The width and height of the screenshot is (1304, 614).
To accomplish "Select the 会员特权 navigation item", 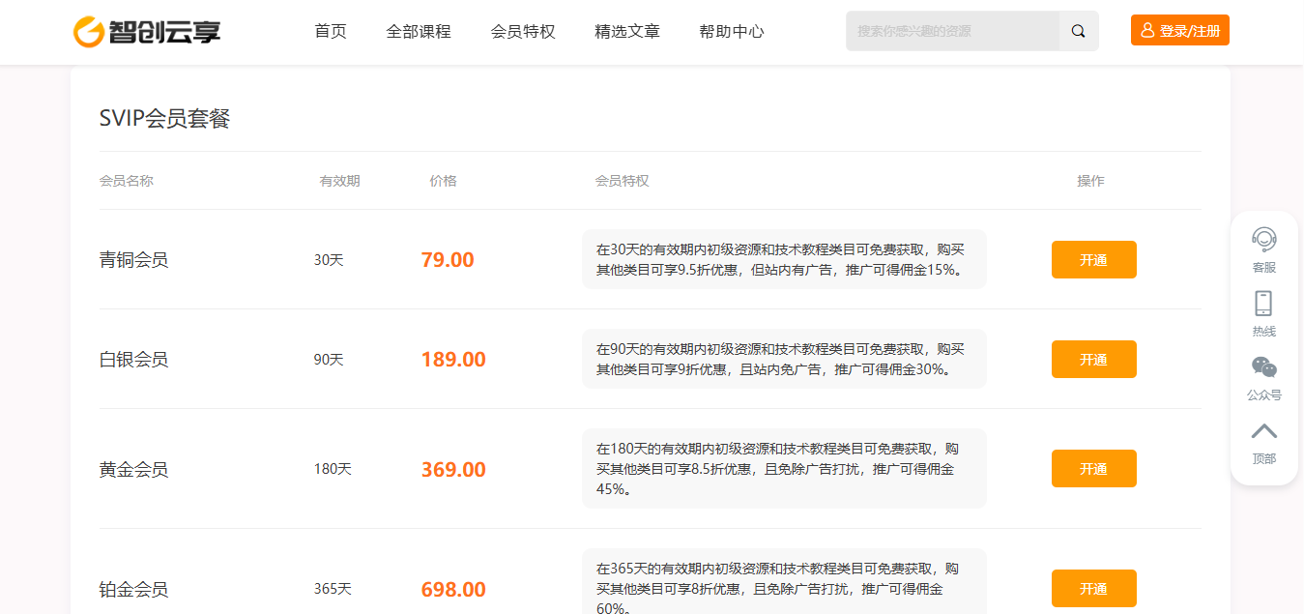I will click(523, 31).
